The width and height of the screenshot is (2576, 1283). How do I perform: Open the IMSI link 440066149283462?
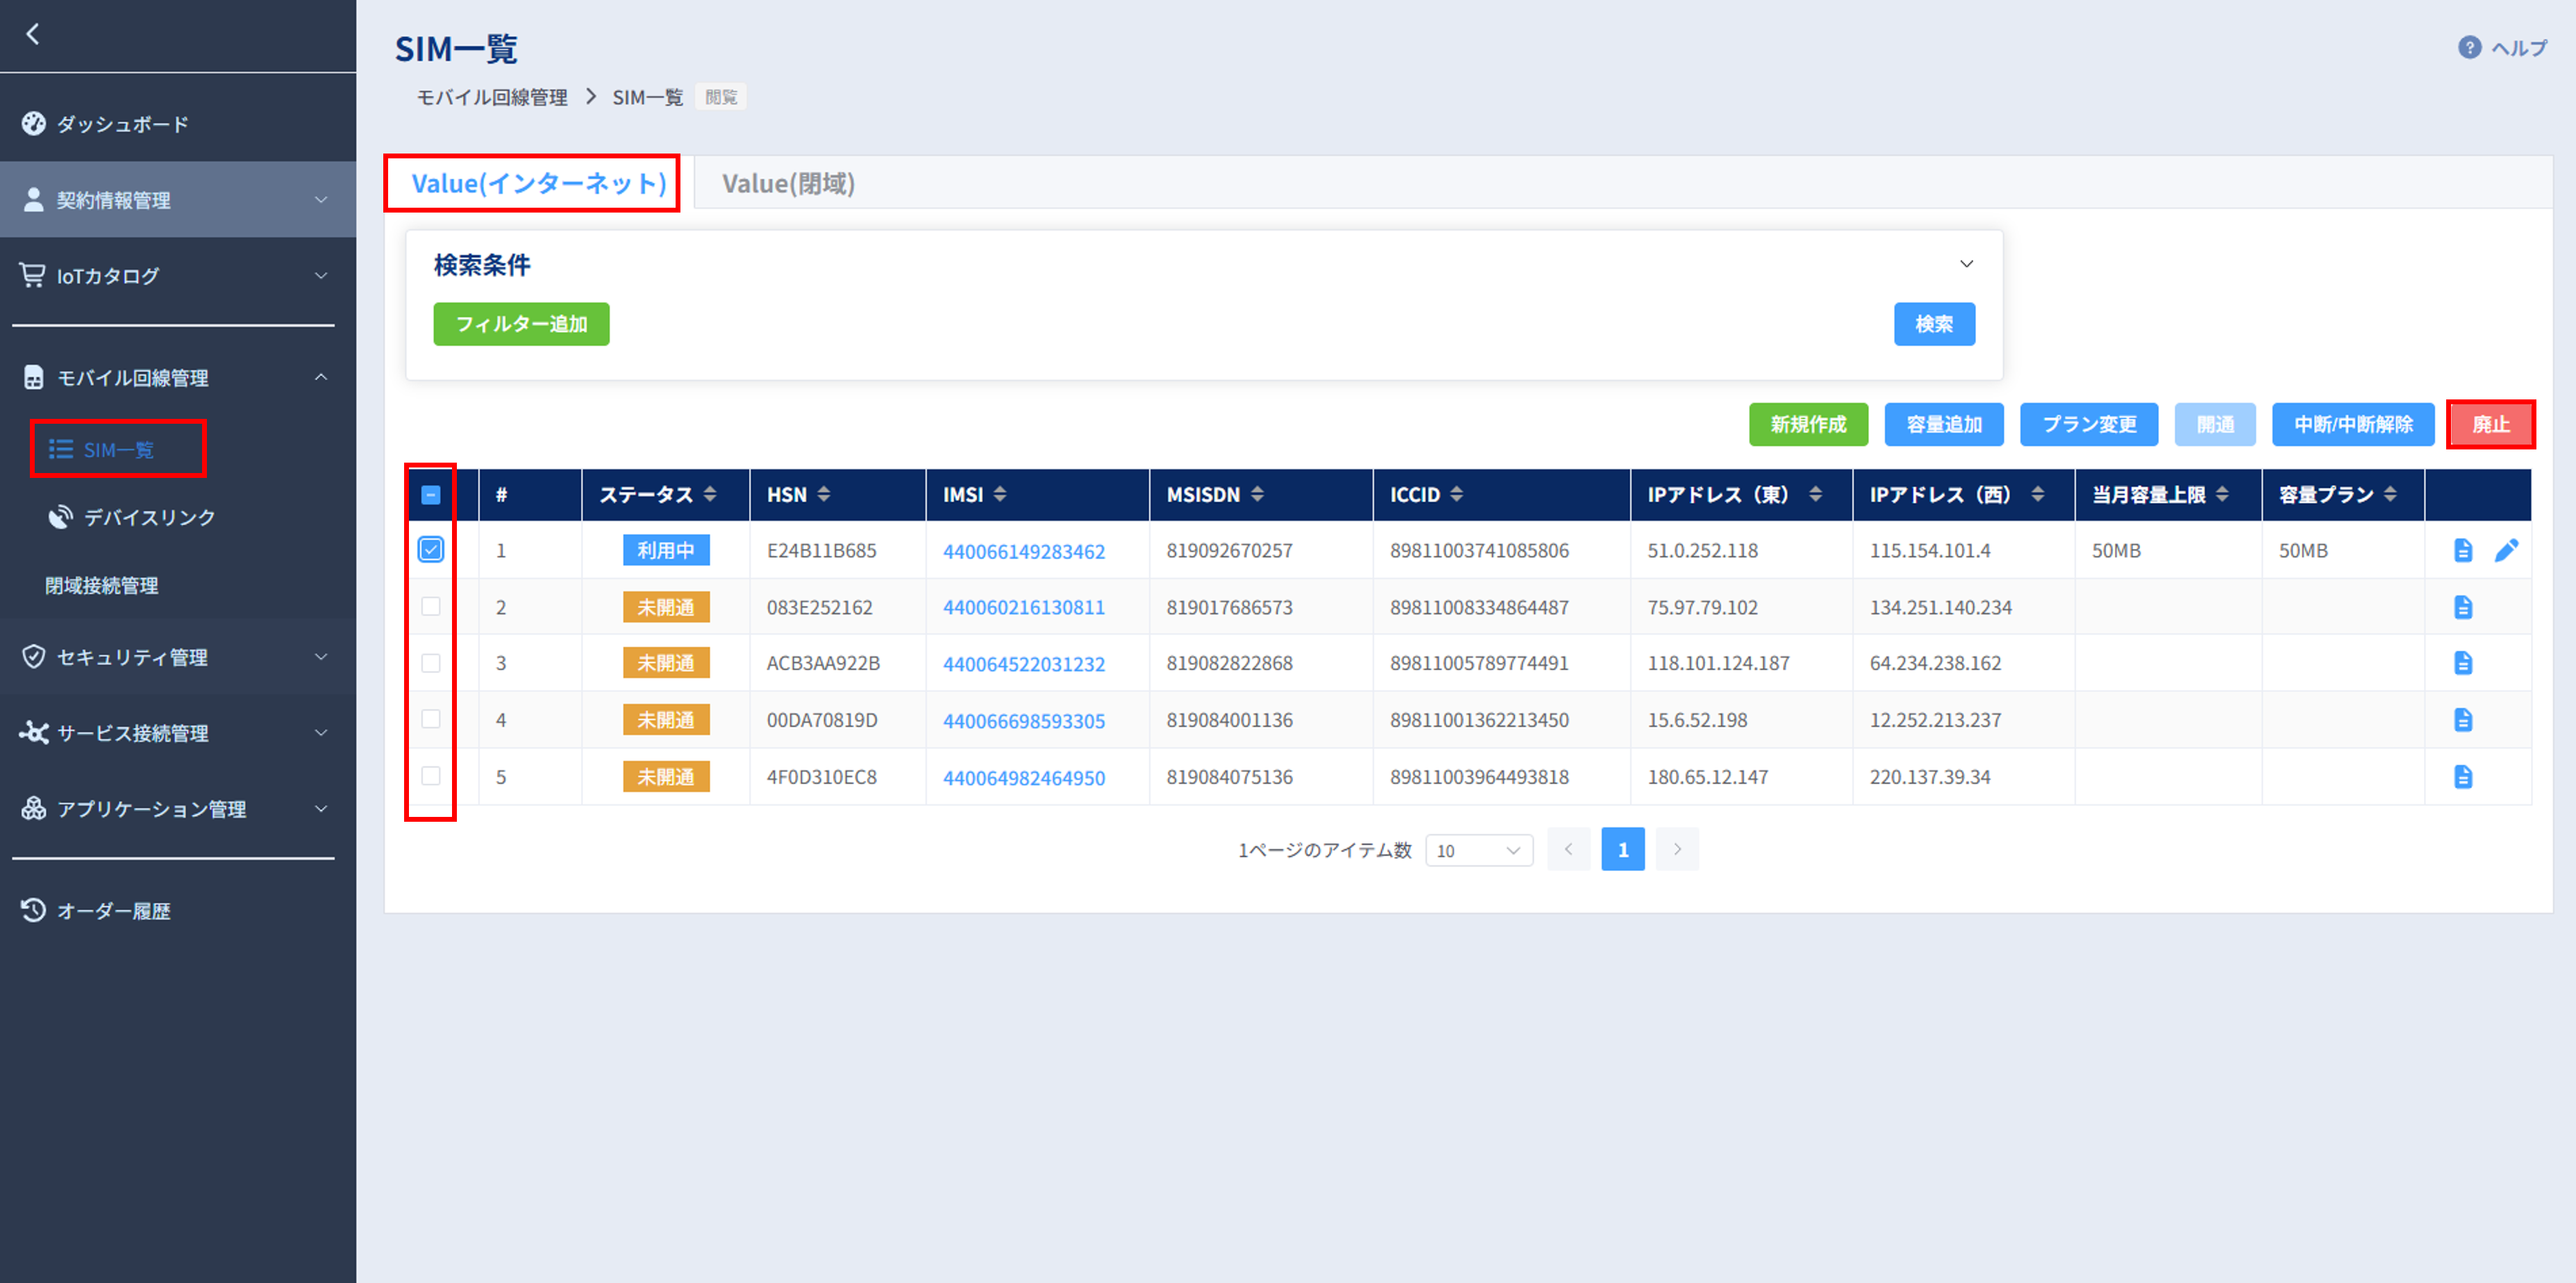click(x=1023, y=552)
